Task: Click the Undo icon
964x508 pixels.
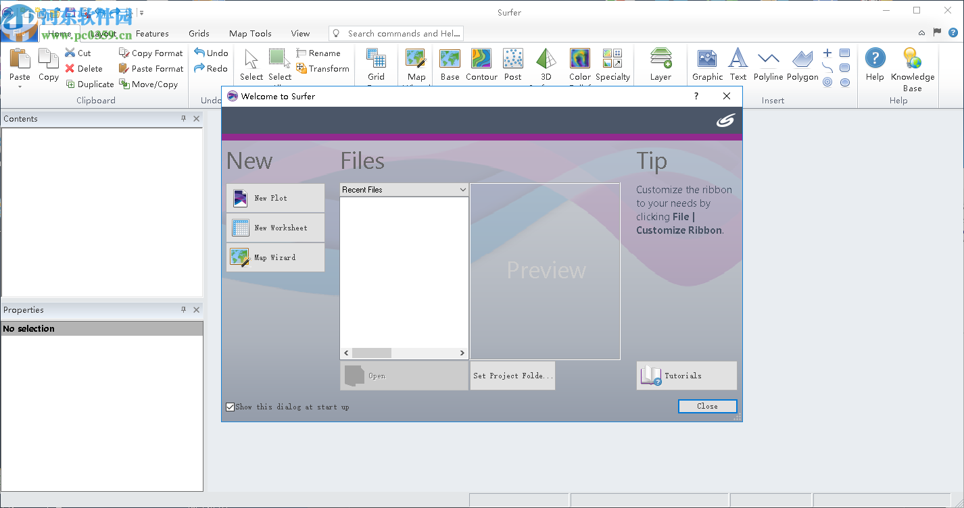Action: tap(198, 52)
